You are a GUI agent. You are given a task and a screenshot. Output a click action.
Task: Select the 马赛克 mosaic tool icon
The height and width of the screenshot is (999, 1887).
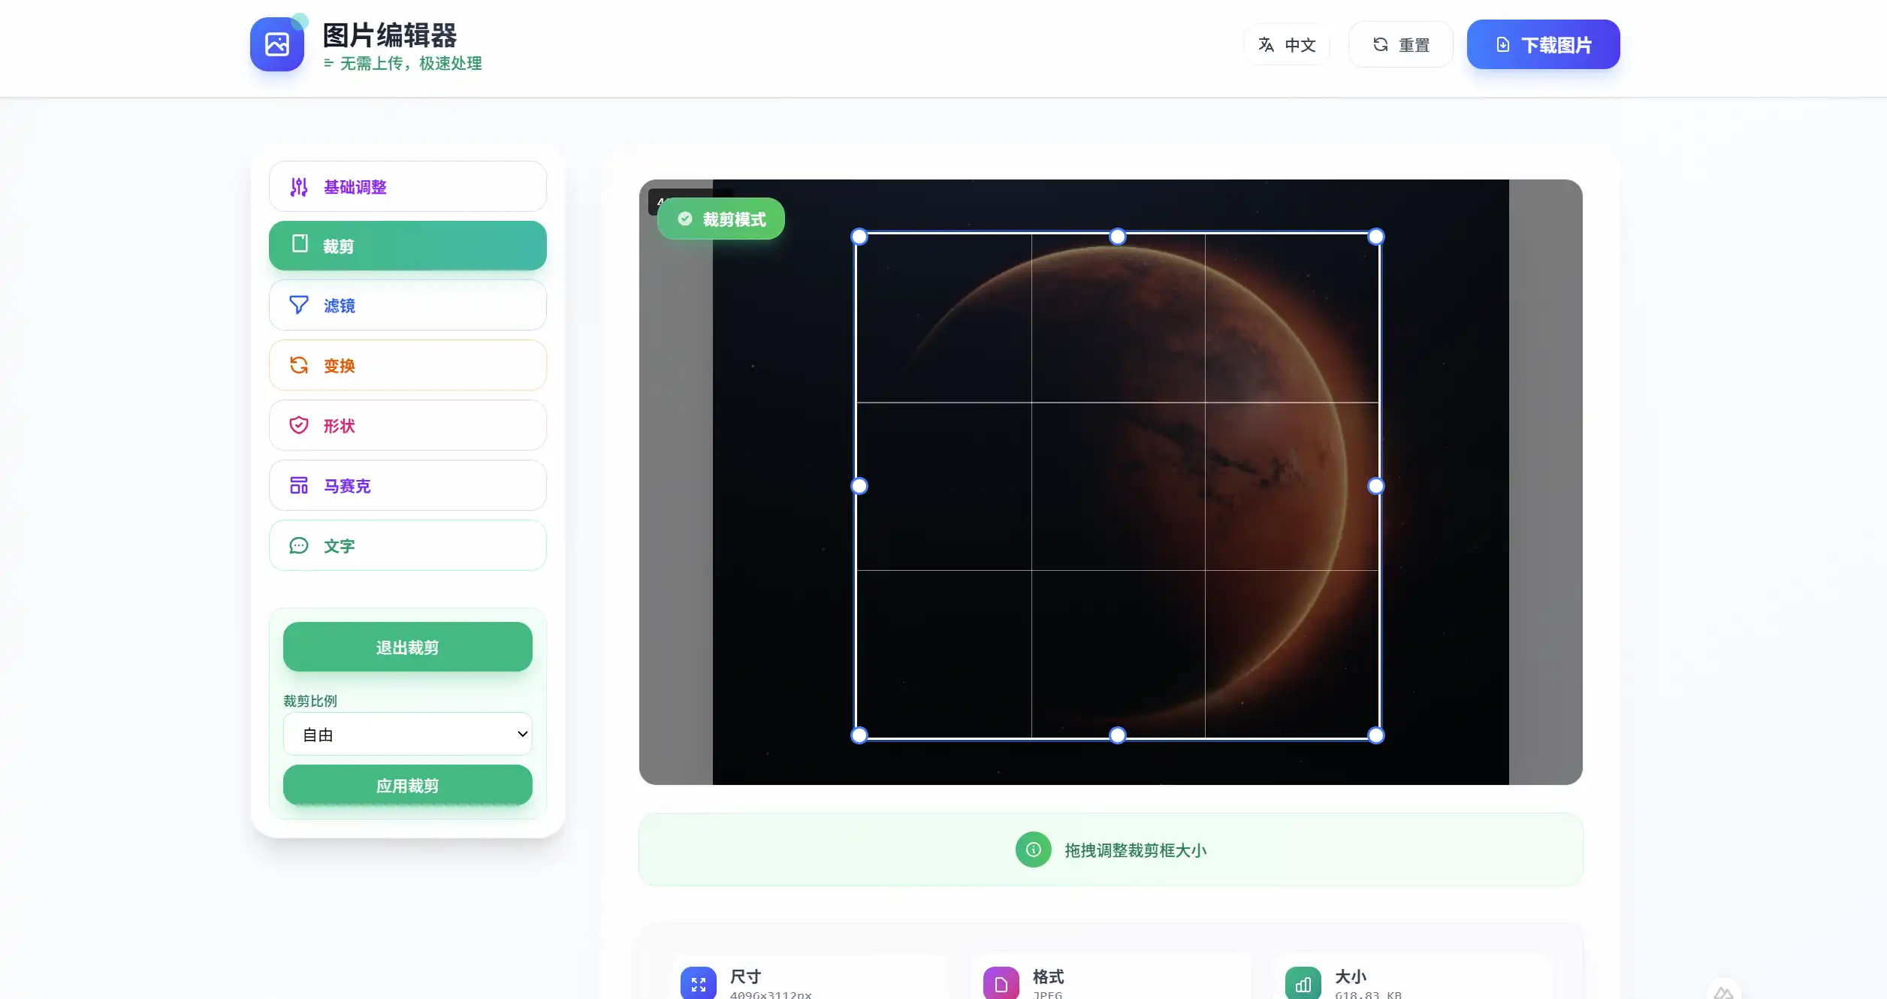pos(299,485)
